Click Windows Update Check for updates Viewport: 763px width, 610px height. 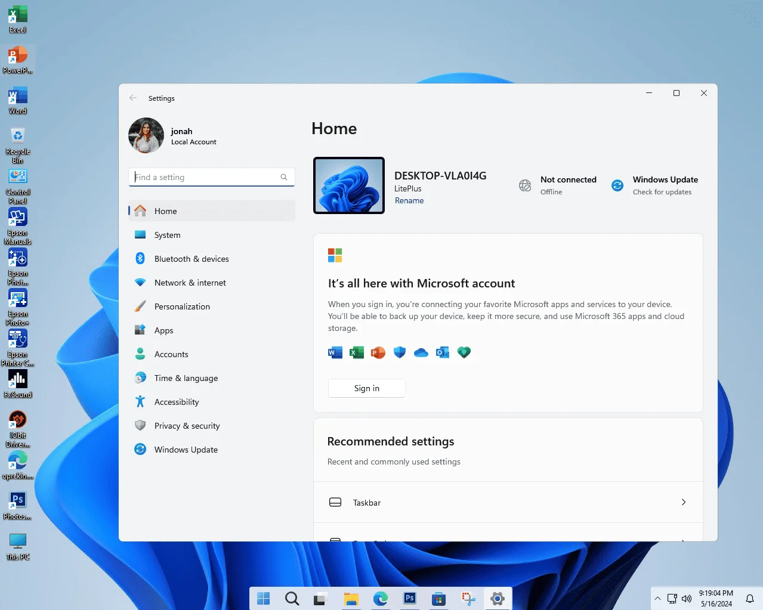654,185
